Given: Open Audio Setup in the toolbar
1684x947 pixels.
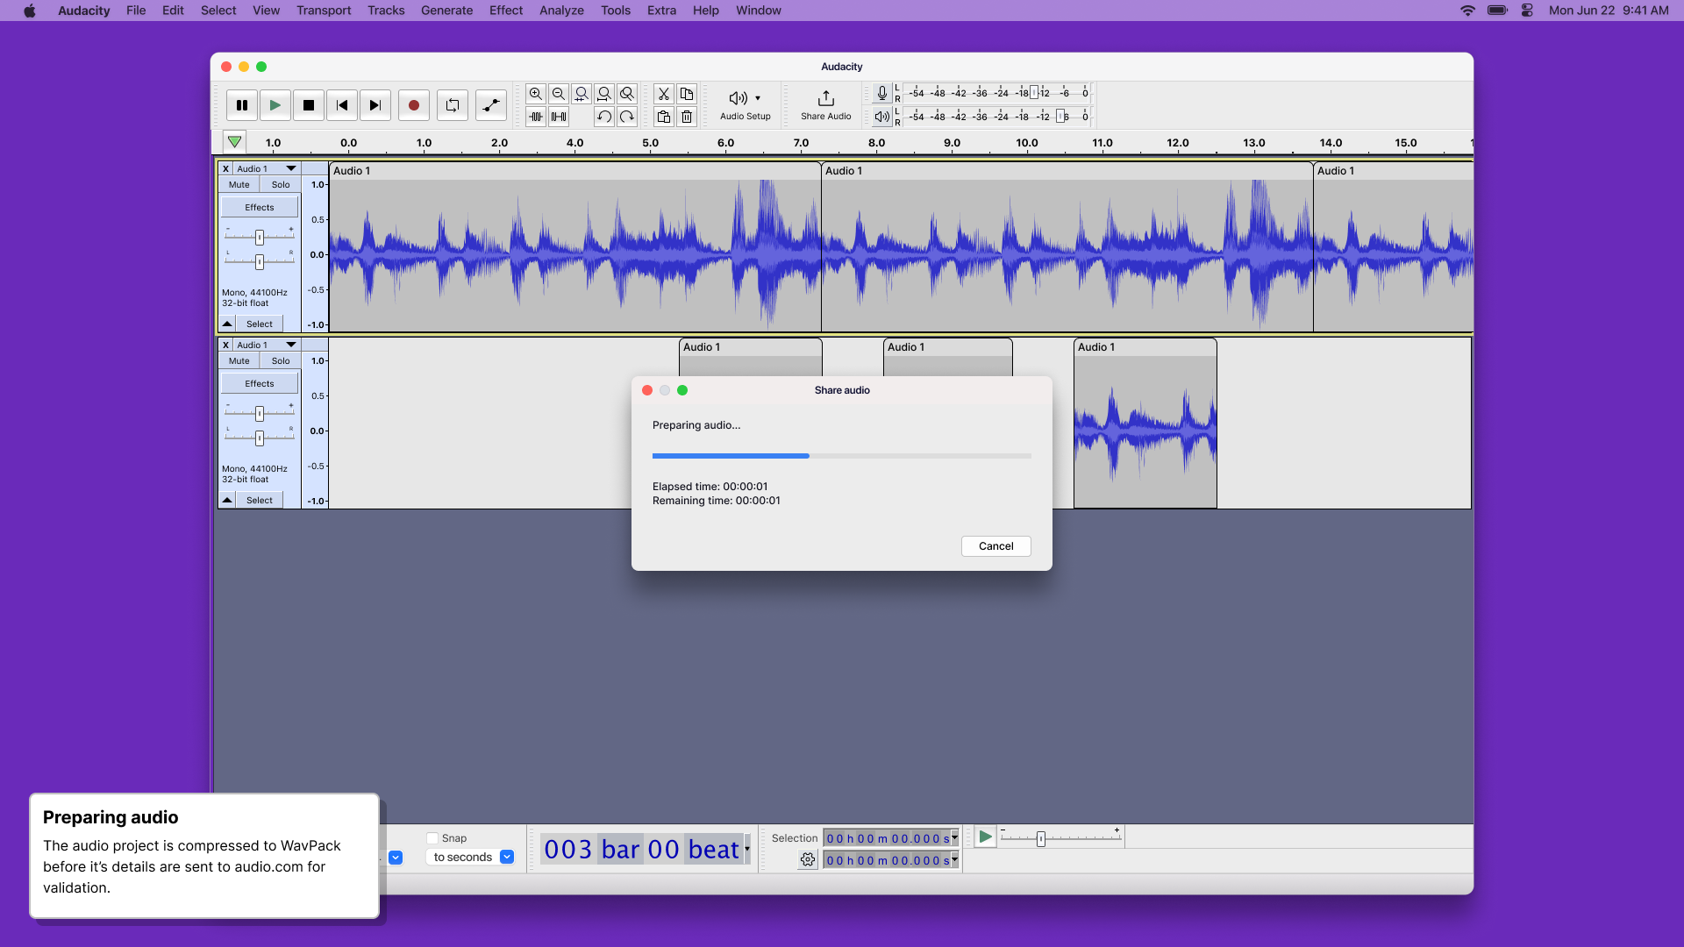Looking at the screenshot, I should (x=744, y=104).
